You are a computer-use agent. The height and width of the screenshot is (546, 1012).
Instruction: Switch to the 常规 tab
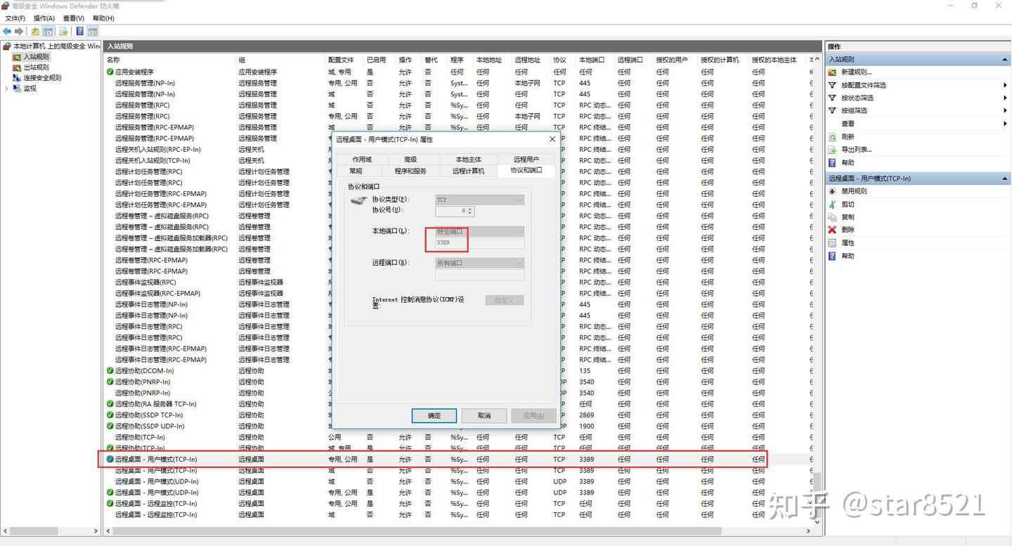356,171
